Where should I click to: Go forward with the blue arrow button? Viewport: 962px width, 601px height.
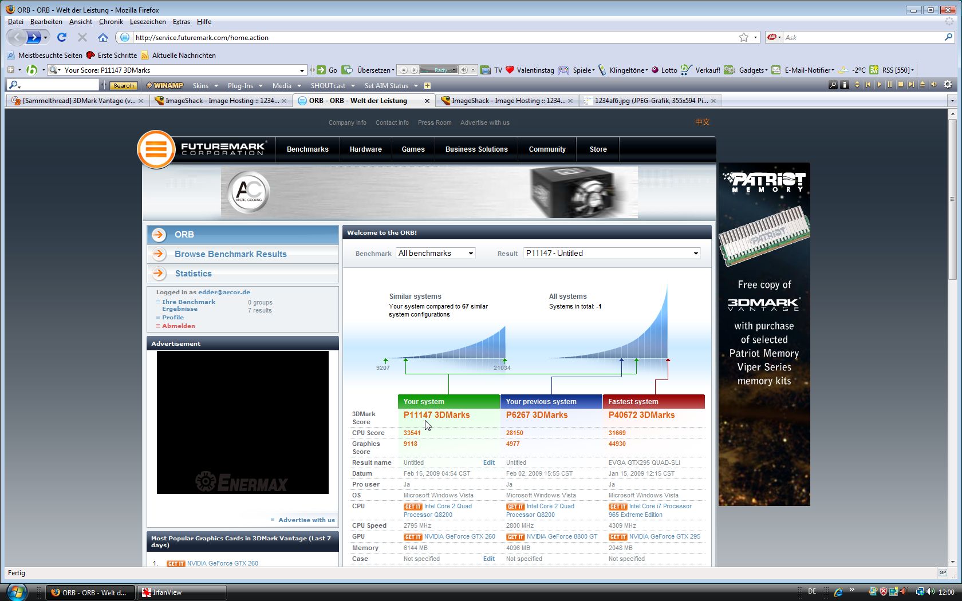pyautogui.click(x=34, y=37)
